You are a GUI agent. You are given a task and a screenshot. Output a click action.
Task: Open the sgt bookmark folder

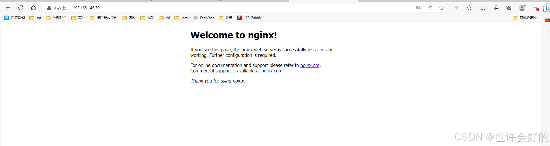click(35, 18)
